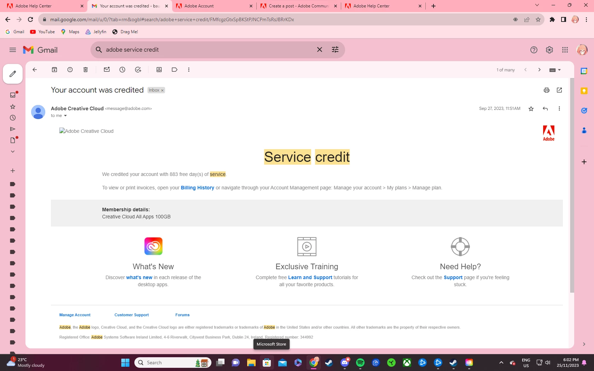Create new label plus in sidebar
The height and width of the screenshot is (371, 594).
(13, 171)
